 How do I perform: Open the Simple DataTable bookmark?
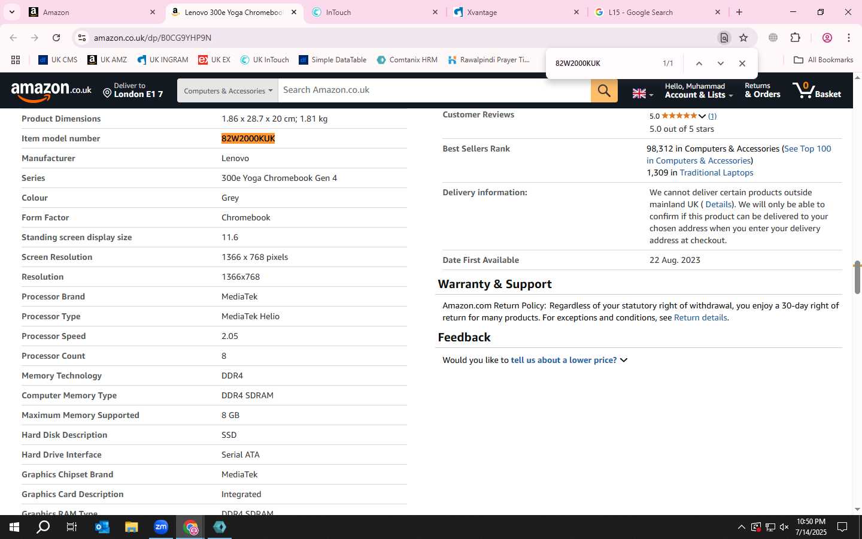pos(333,60)
